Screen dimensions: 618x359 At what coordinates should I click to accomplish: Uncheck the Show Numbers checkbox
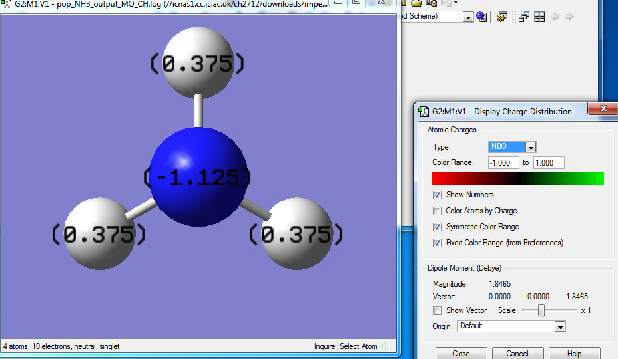pos(437,195)
